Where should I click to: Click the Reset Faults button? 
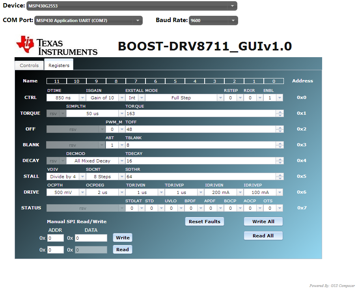pos(205,222)
